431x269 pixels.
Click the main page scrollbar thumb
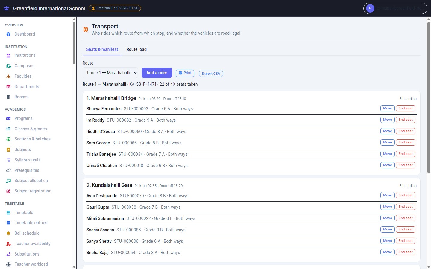429,98
